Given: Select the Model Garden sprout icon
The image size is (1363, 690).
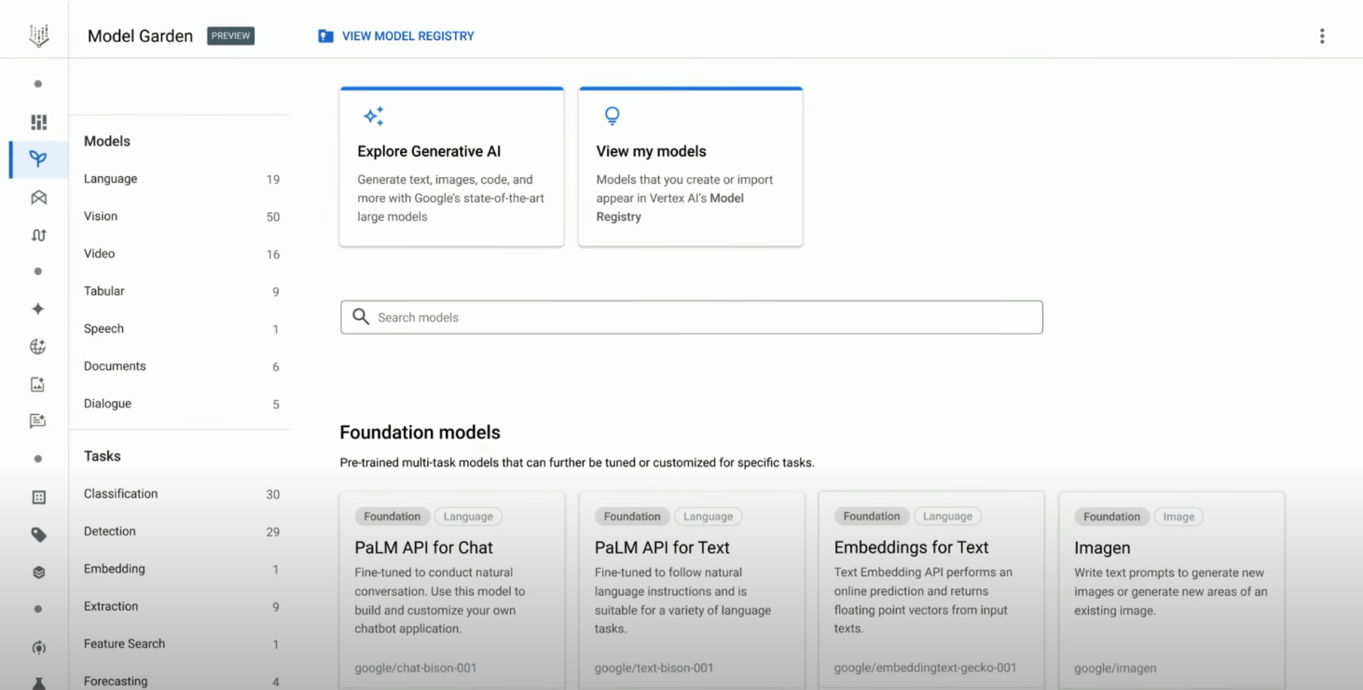Looking at the screenshot, I should pyautogui.click(x=38, y=159).
